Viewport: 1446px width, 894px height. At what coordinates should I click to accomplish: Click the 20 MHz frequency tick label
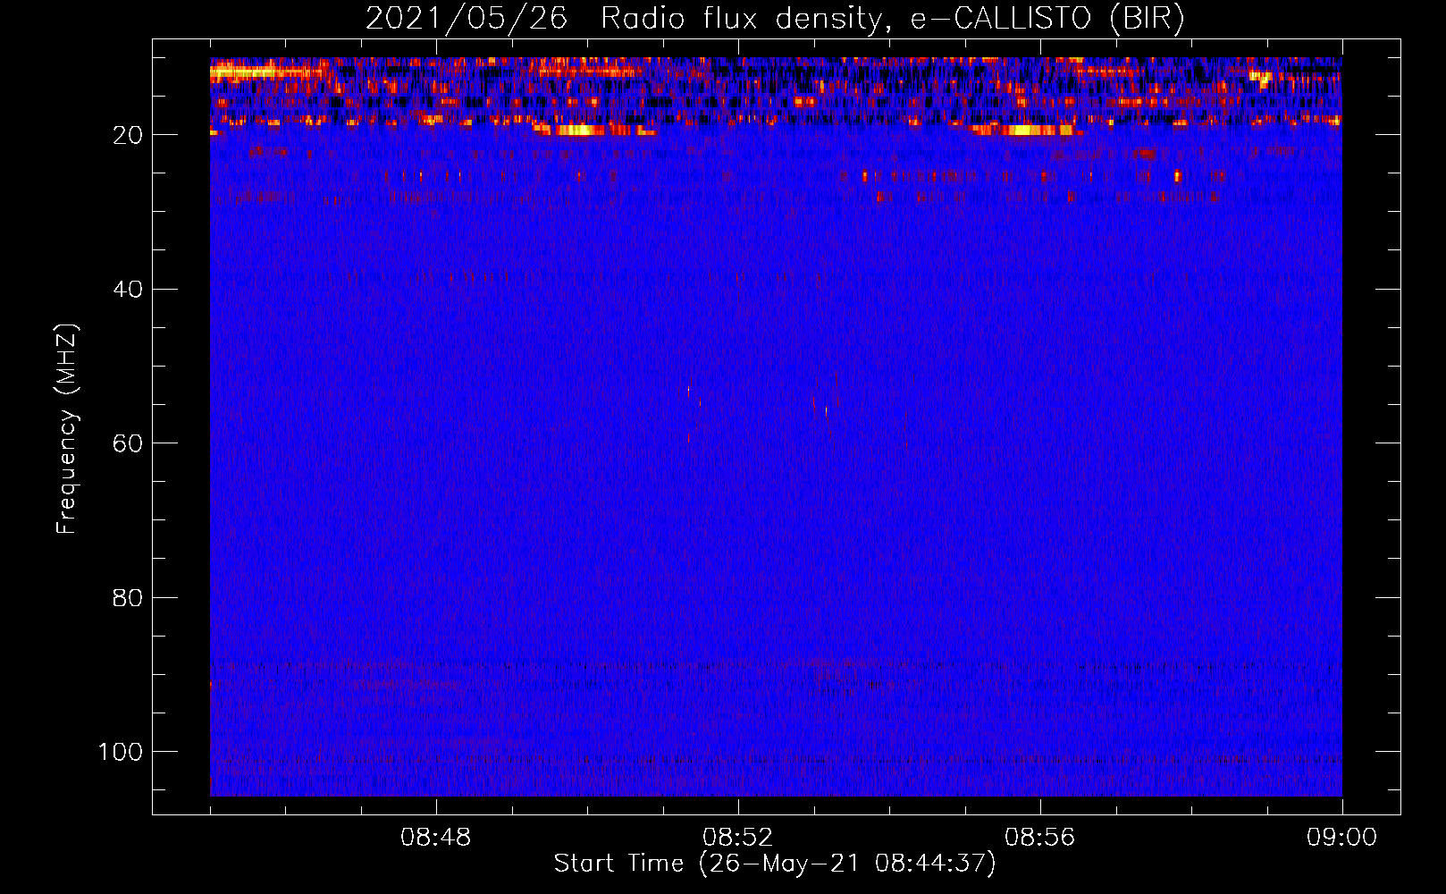point(128,135)
